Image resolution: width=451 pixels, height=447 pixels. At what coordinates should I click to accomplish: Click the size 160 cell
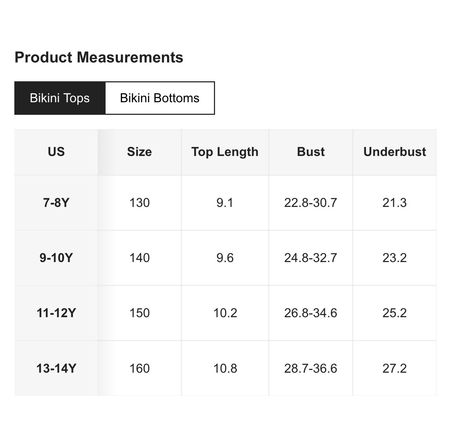click(x=139, y=368)
